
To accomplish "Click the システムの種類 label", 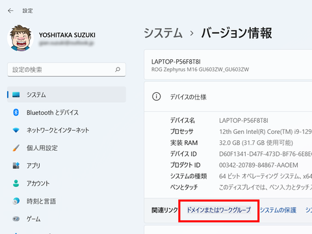I will tap(188, 176).
